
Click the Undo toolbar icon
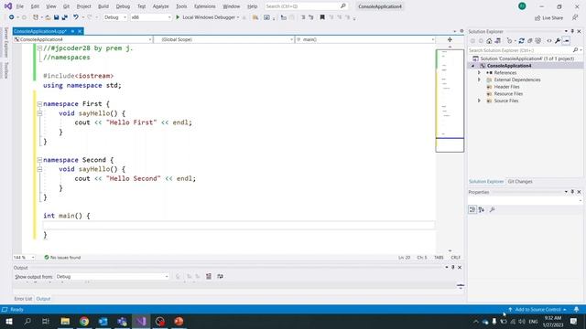point(76,17)
